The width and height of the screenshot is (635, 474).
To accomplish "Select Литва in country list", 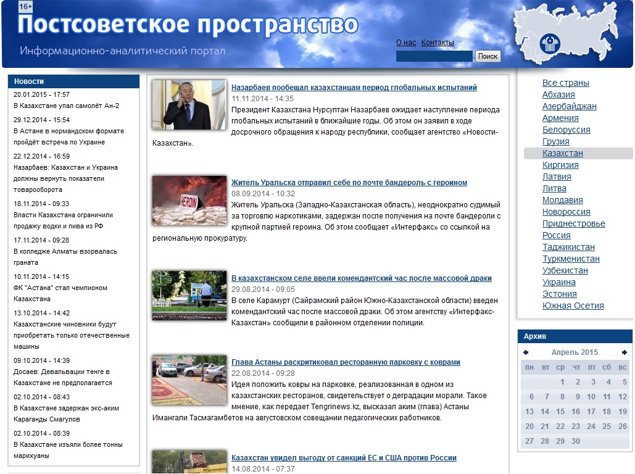I will pos(554,189).
